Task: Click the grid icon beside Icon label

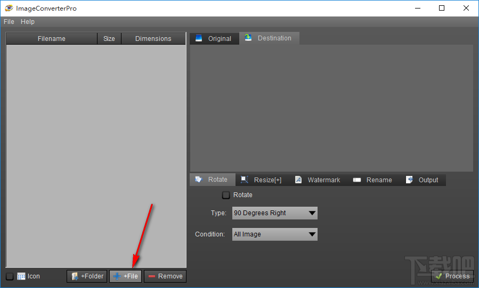Action: (21, 276)
